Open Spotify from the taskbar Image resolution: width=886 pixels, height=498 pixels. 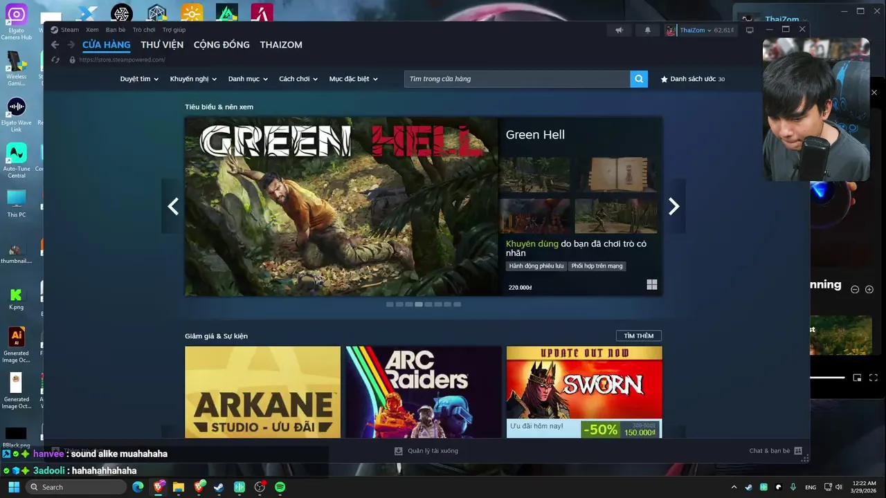click(280, 487)
